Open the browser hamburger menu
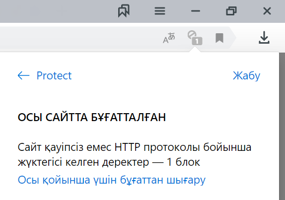The image size is (285, 200). tap(160, 11)
